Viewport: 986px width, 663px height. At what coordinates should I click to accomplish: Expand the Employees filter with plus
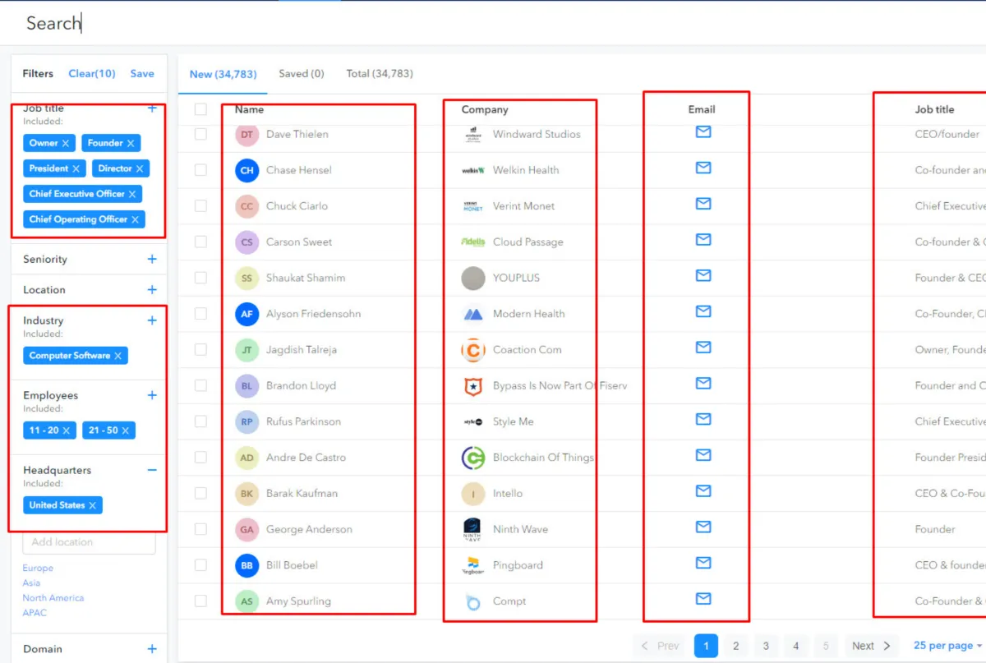(152, 395)
